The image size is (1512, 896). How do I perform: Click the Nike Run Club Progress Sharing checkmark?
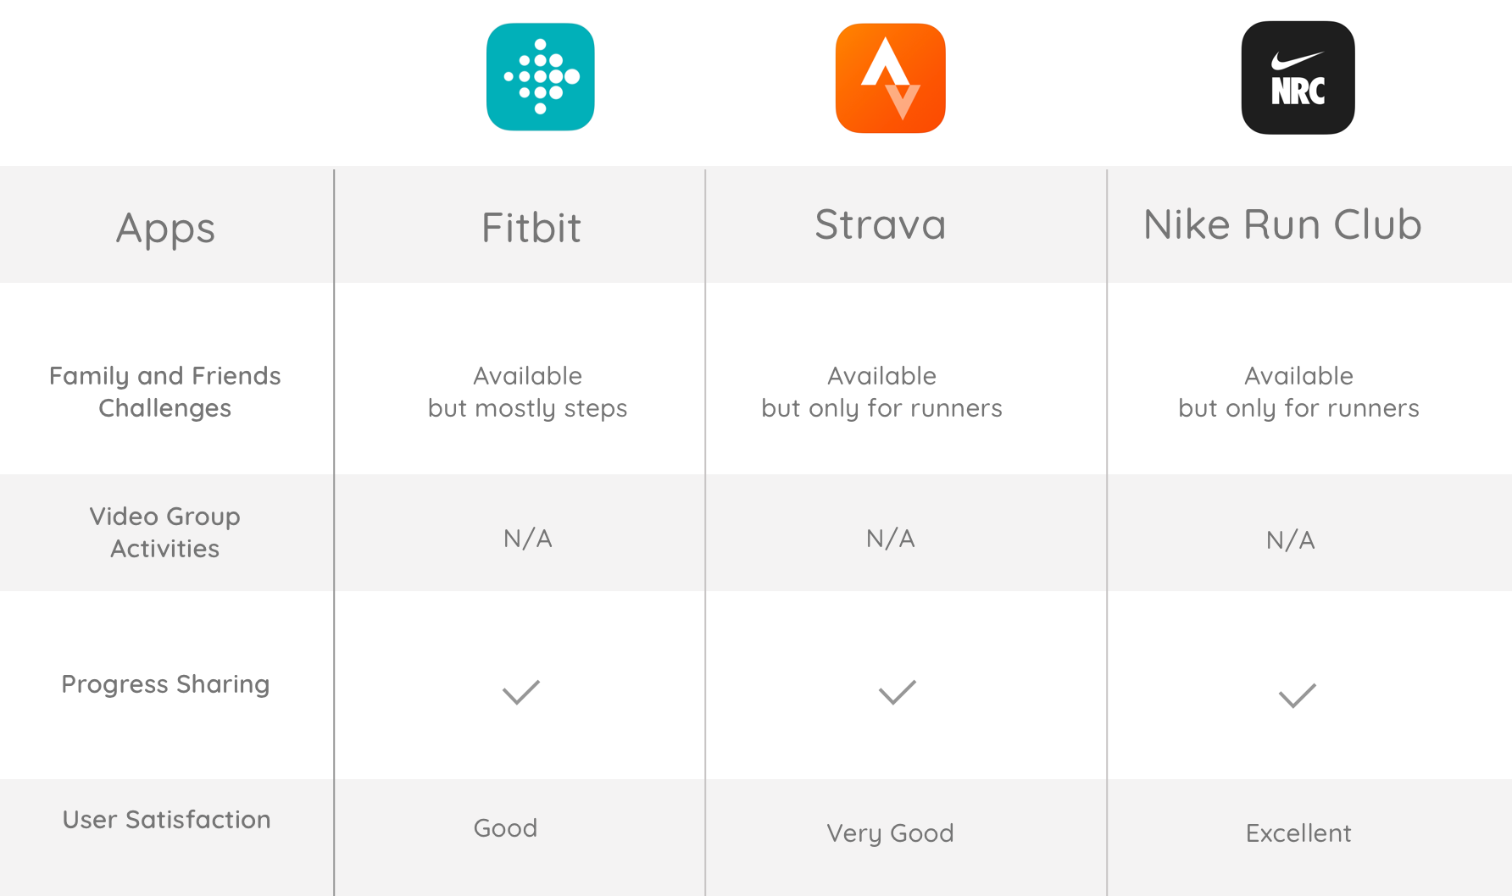(1298, 695)
